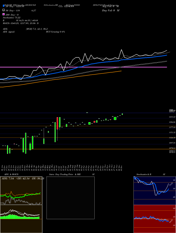Click the peak spike on white price line
This screenshot has height=233, width=176.
(121, 50)
